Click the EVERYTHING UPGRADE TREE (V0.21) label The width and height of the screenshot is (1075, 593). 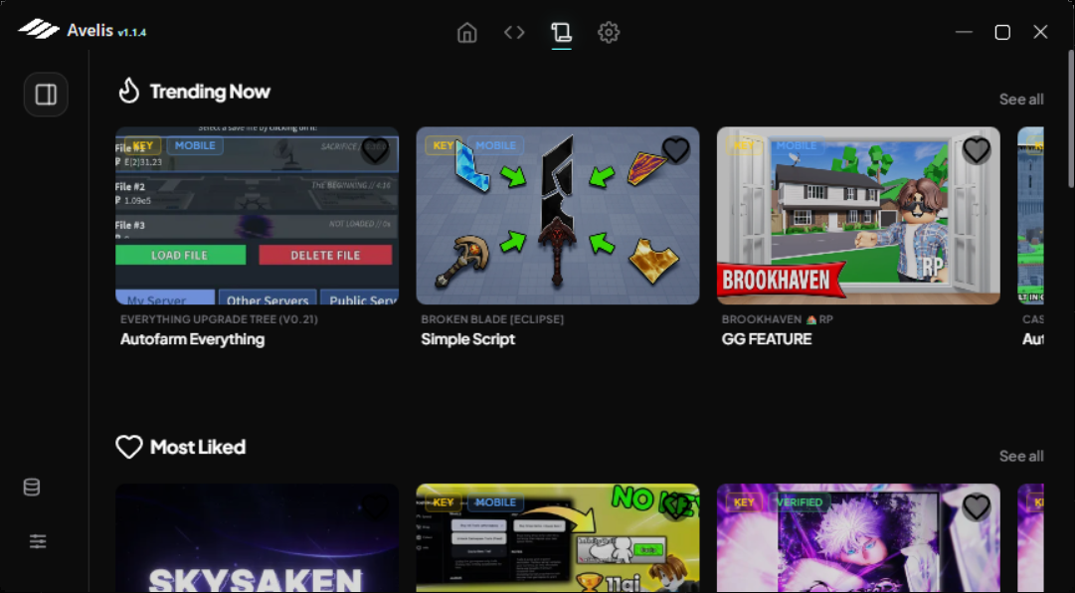[219, 319]
